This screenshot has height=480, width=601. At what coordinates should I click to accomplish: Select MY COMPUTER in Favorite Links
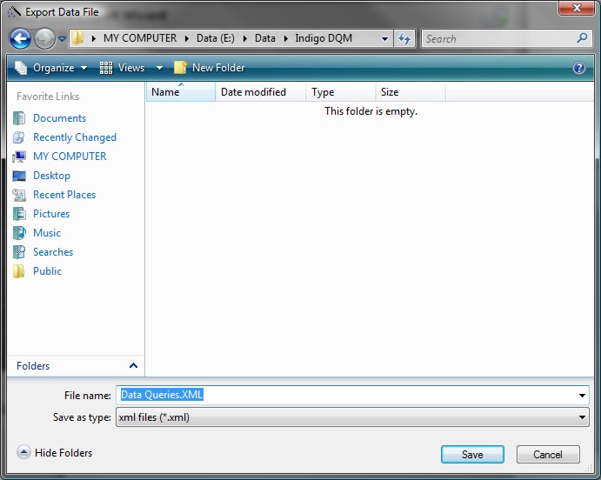coord(70,157)
